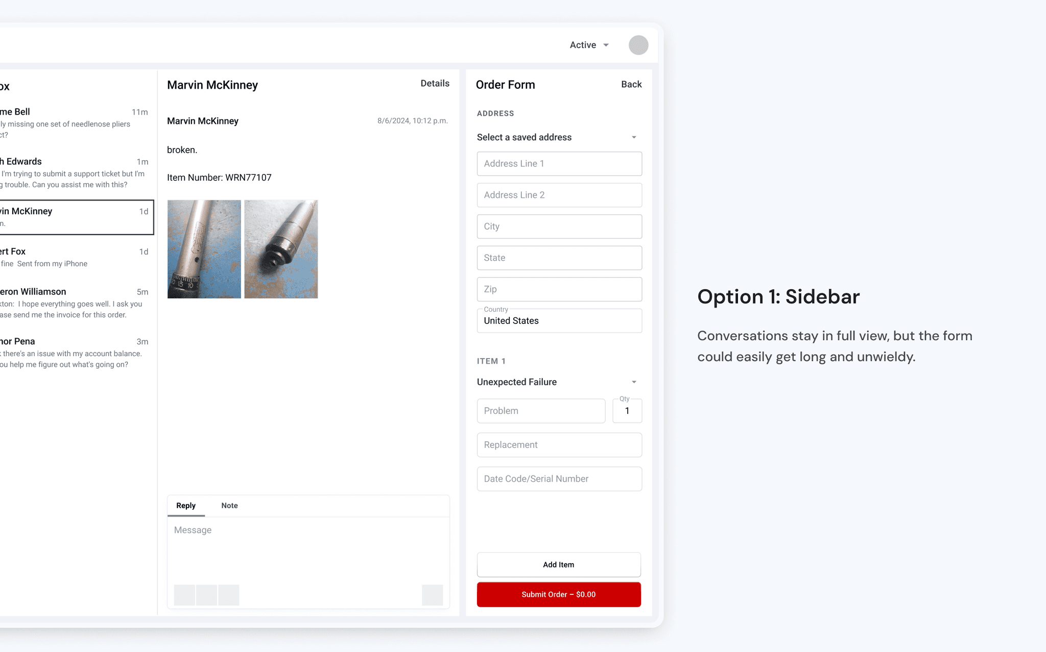Click the Add Item button

pos(559,564)
